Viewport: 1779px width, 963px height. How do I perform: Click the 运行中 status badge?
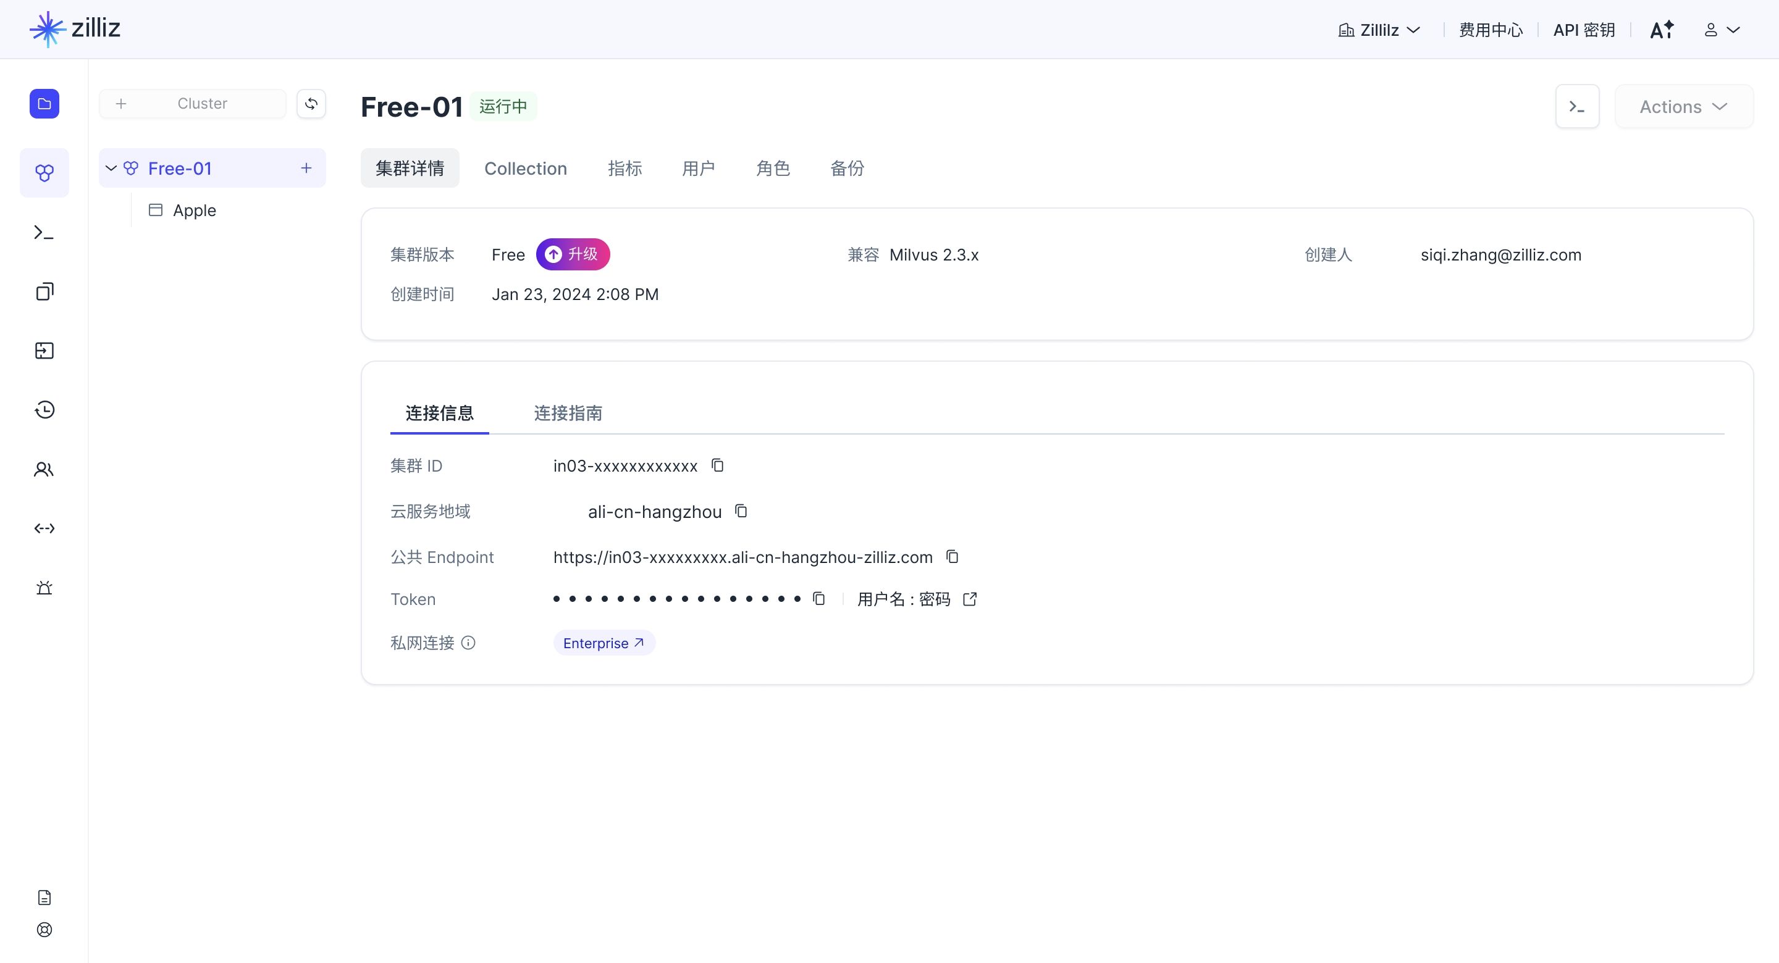coord(503,106)
